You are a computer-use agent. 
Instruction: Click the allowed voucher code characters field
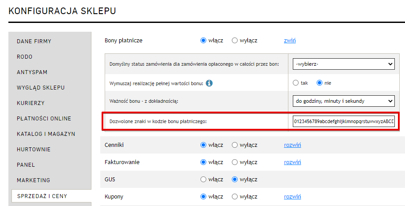pyautogui.click(x=343, y=121)
